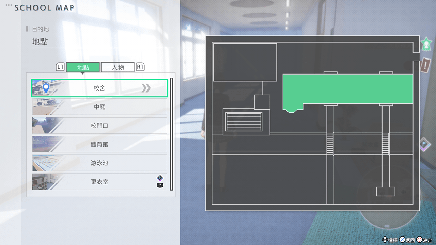Click the R1 shoulder button icon
The height and width of the screenshot is (245, 436).
click(x=140, y=67)
